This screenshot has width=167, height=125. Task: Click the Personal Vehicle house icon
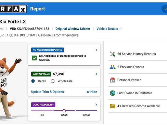click(113, 80)
